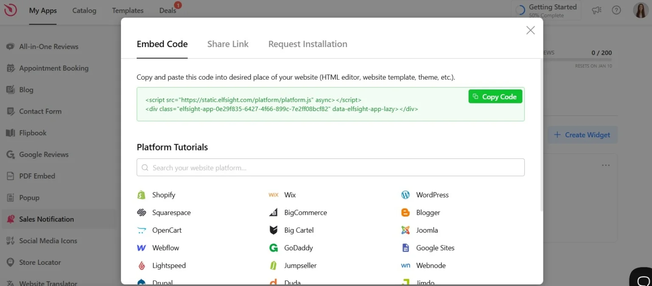The image size is (652, 286).
Task: Switch to the Share Link tab
Action: point(228,44)
